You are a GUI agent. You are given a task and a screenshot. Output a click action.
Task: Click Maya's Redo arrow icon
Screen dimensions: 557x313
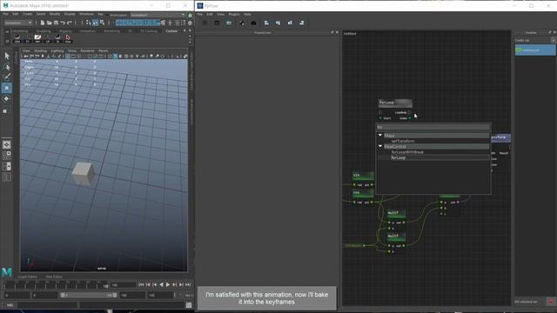tap(70, 23)
